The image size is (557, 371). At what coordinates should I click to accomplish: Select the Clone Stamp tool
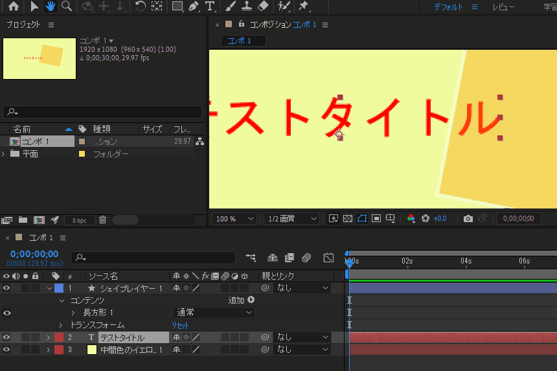coord(247,6)
